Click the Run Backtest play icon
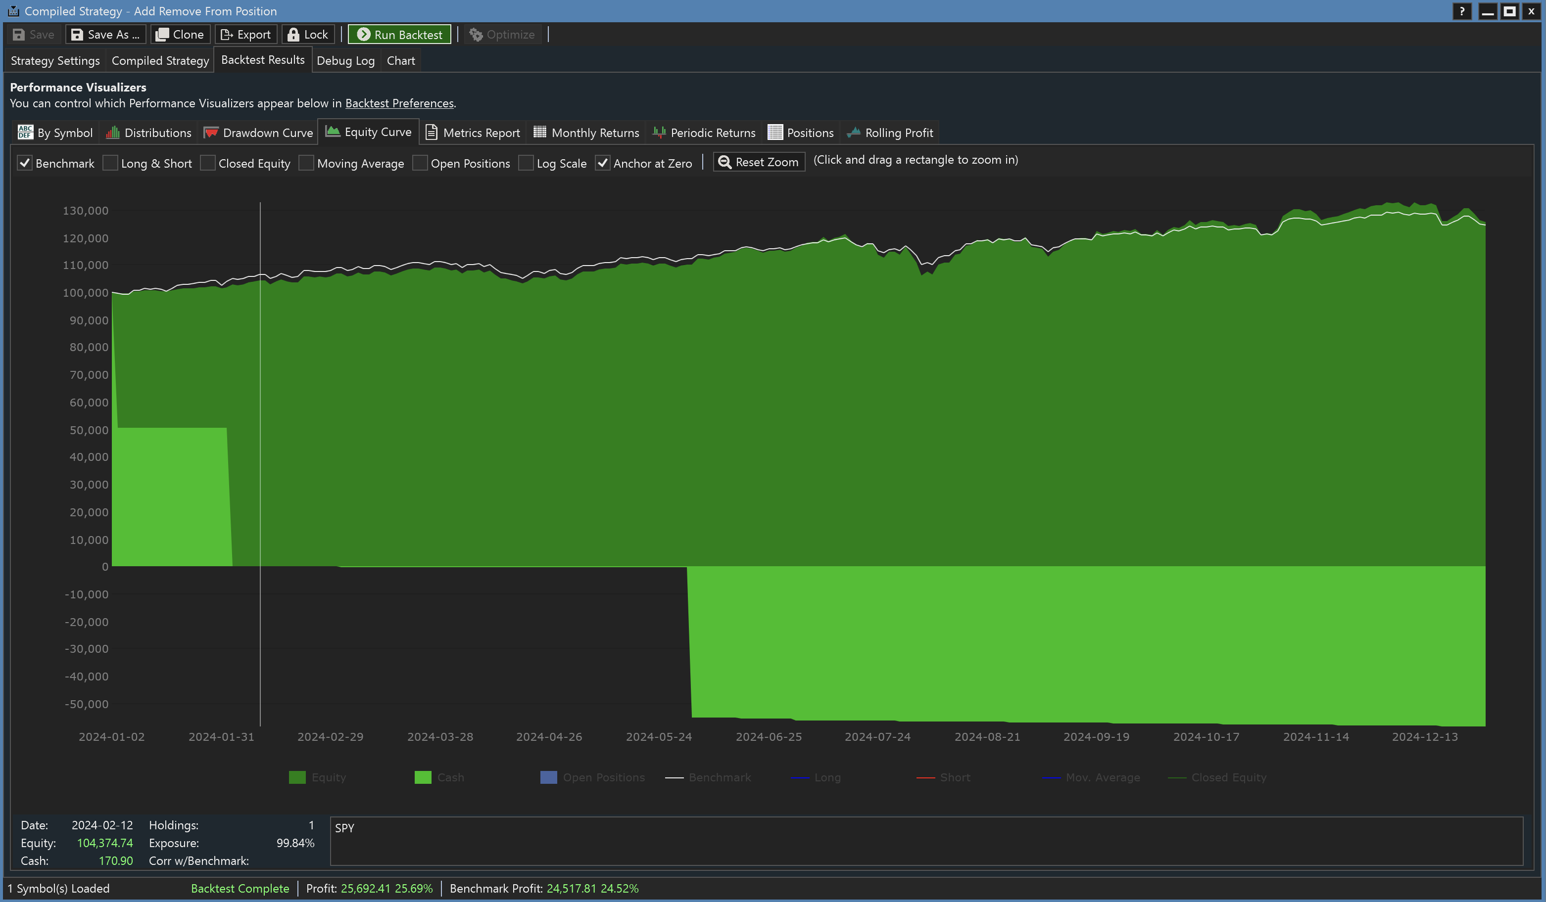Screen dimensions: 1546x902 [x=363, y=34]
